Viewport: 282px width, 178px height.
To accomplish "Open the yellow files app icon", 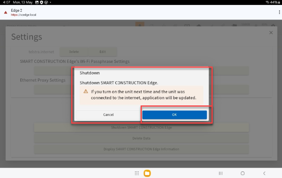I will pyautogui.click(x=147, y=173).
